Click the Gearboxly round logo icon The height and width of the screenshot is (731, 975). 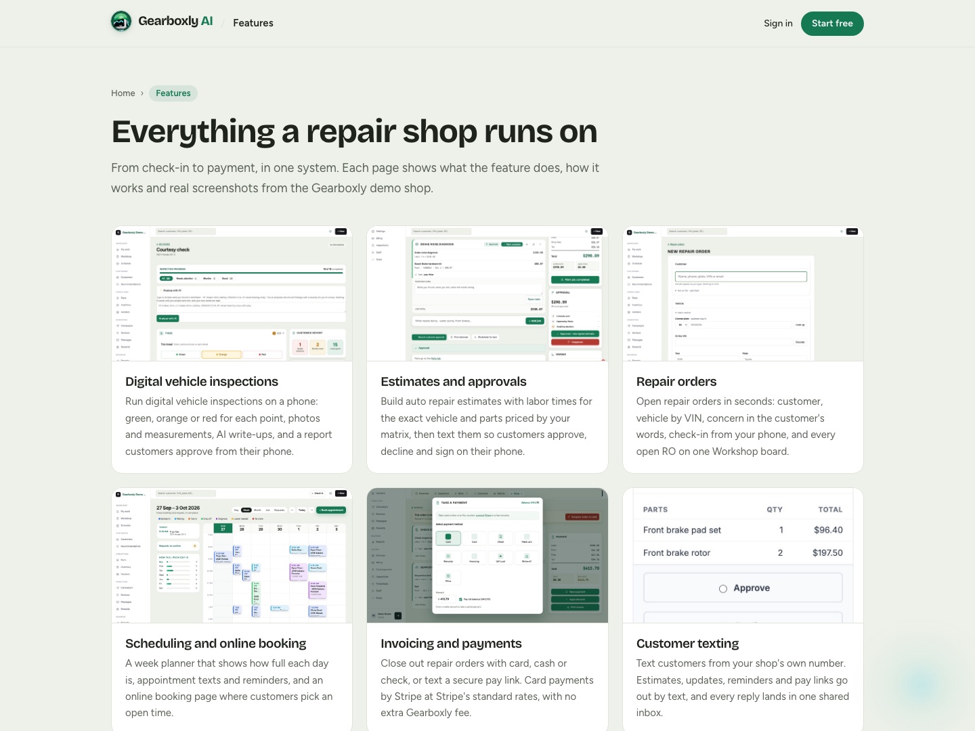click(121, 22)
